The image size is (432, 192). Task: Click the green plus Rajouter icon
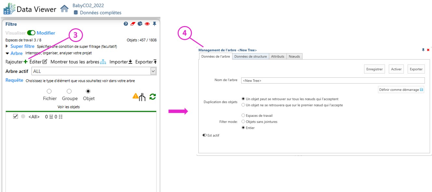click(x=26, y=62)
